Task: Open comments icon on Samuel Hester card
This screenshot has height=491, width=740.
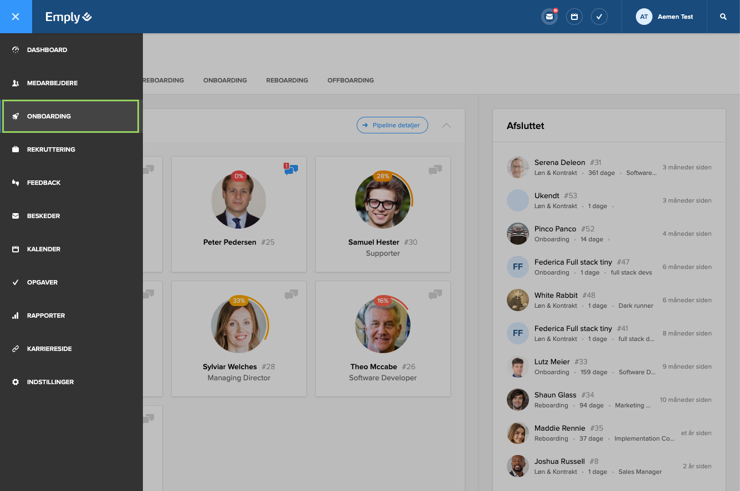Action: coord(435,170)
